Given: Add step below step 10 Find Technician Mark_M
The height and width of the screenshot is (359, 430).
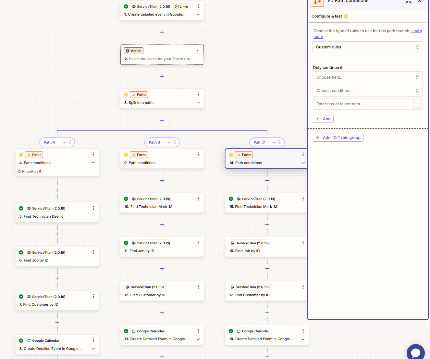Looking at the screenshot, I should tap(162, 224).
